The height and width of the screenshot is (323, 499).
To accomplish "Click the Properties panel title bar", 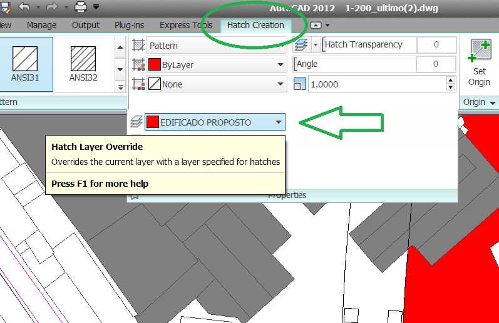I will click(292, 195).
